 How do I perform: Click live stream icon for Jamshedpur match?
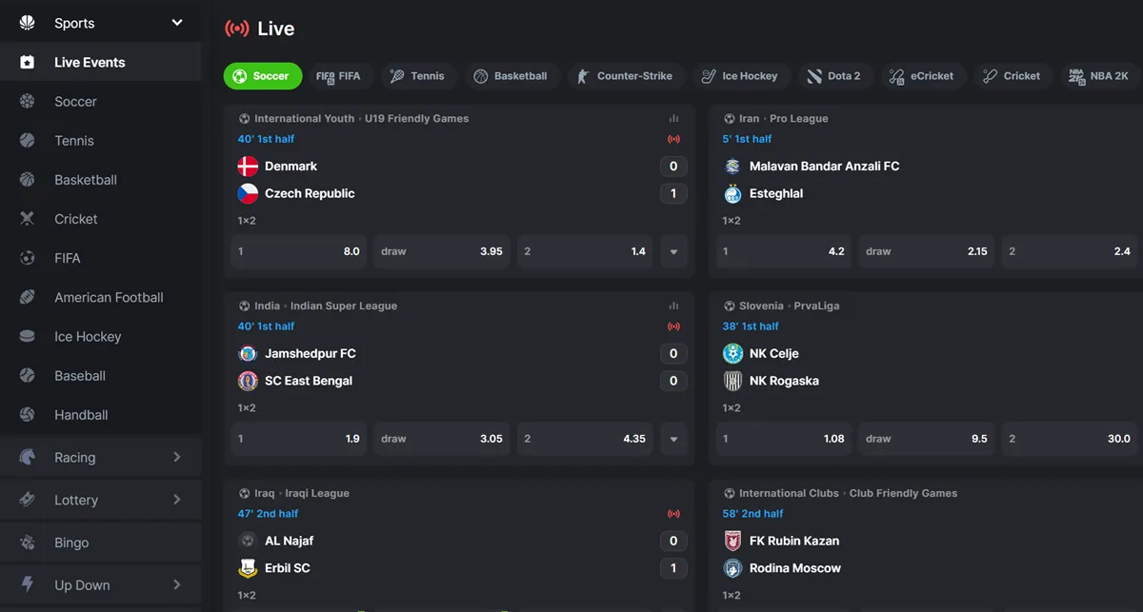[x=673, y=326]
